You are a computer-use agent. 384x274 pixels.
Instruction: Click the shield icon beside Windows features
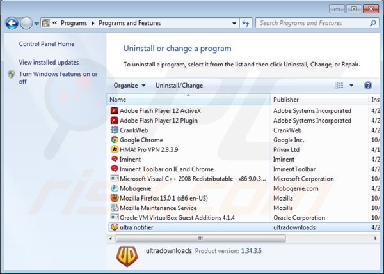(12, 74)
